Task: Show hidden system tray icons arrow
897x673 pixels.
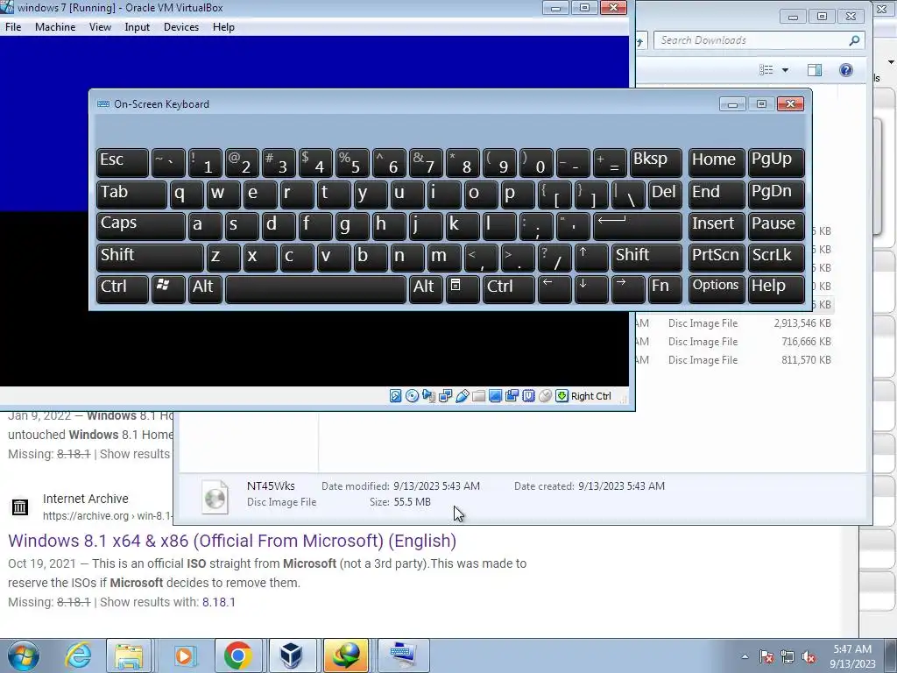Action: coord(745,656)
